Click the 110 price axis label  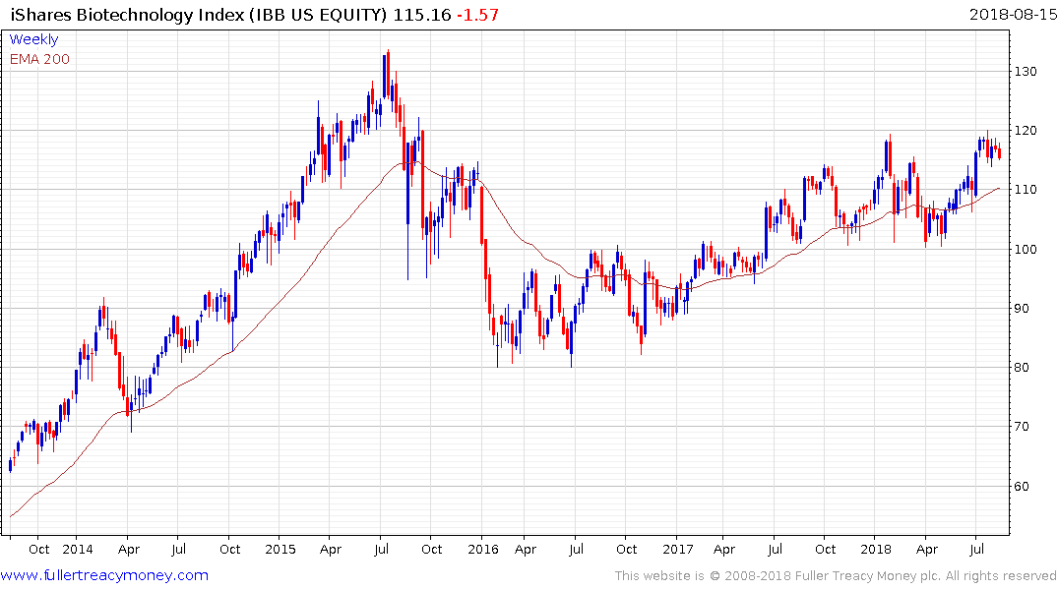1025,190
